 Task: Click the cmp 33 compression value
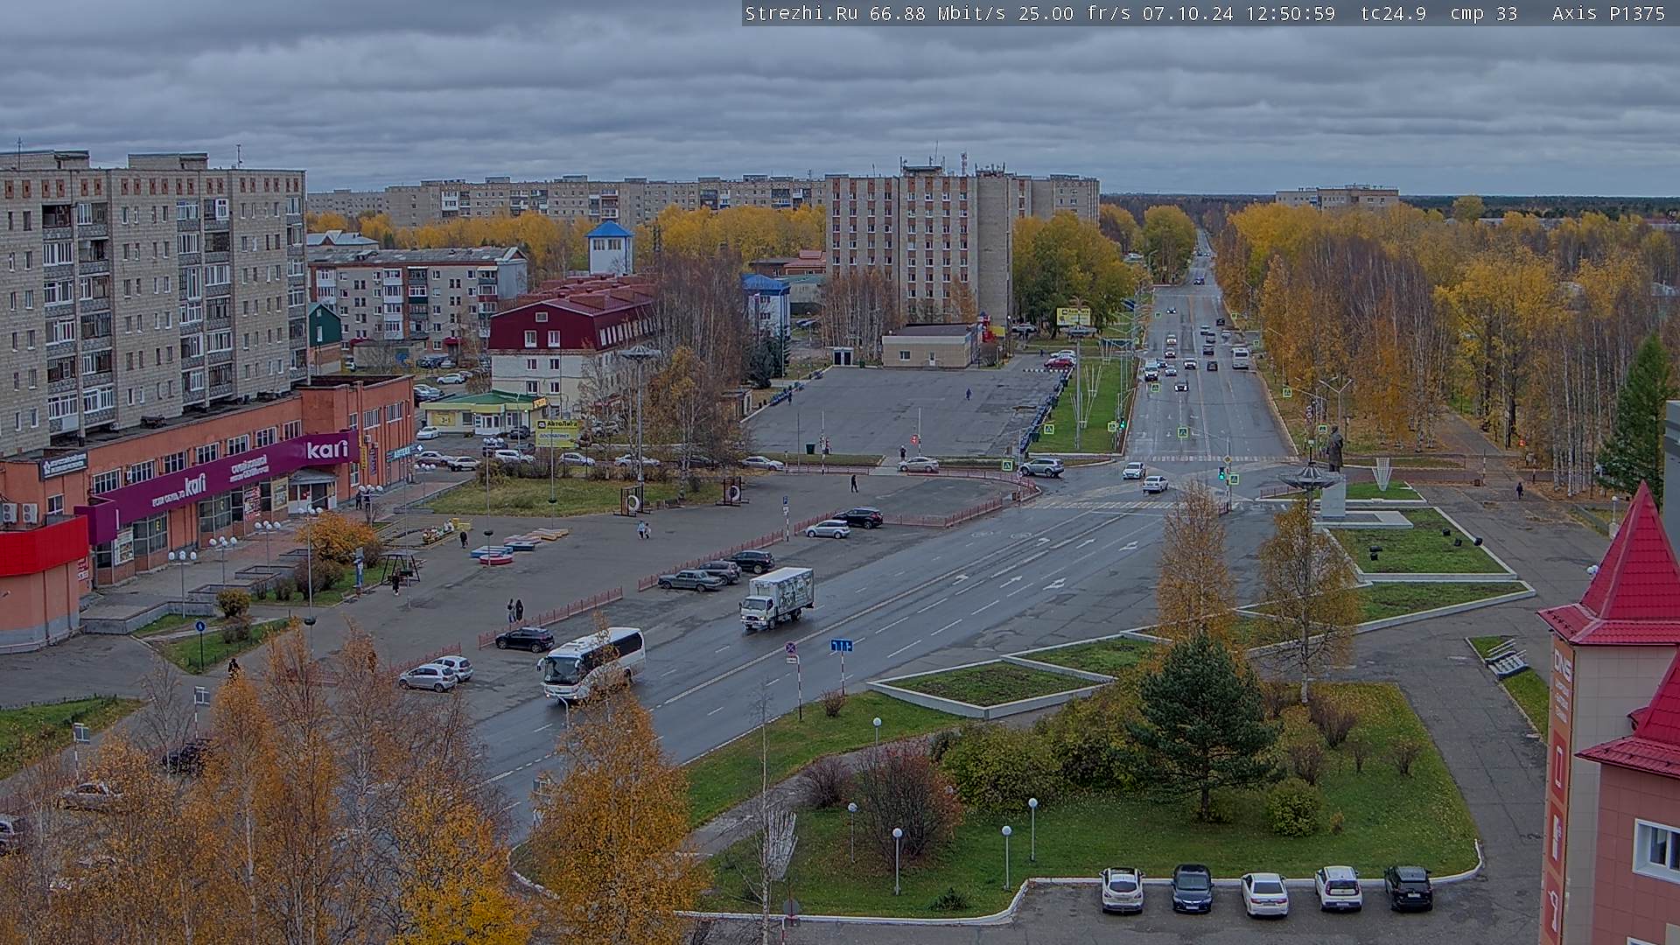pos(1484,13)
